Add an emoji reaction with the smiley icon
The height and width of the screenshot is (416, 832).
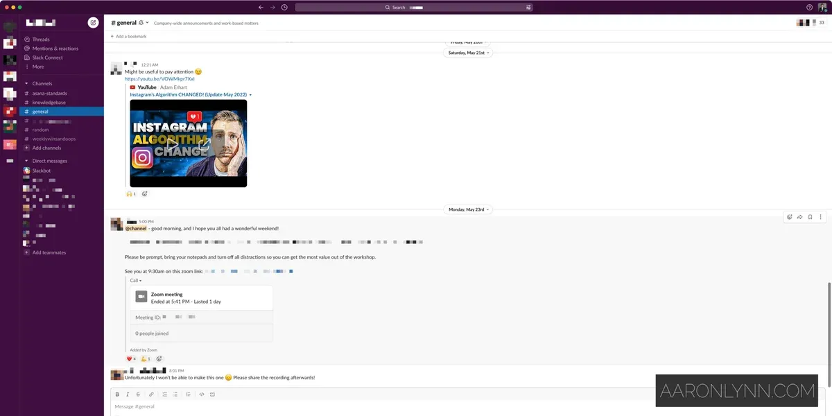click(x=789, y=216)
